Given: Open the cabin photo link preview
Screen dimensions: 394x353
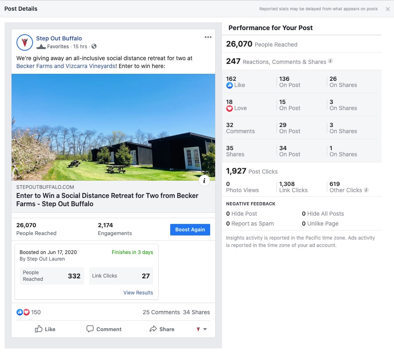Looking at the screenshot, I should point(113,127).
